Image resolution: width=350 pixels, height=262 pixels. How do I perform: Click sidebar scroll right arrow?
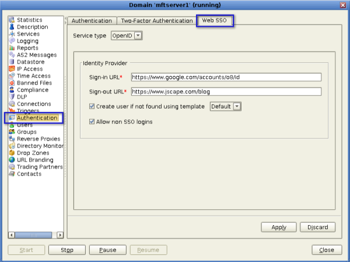[60, 235]
